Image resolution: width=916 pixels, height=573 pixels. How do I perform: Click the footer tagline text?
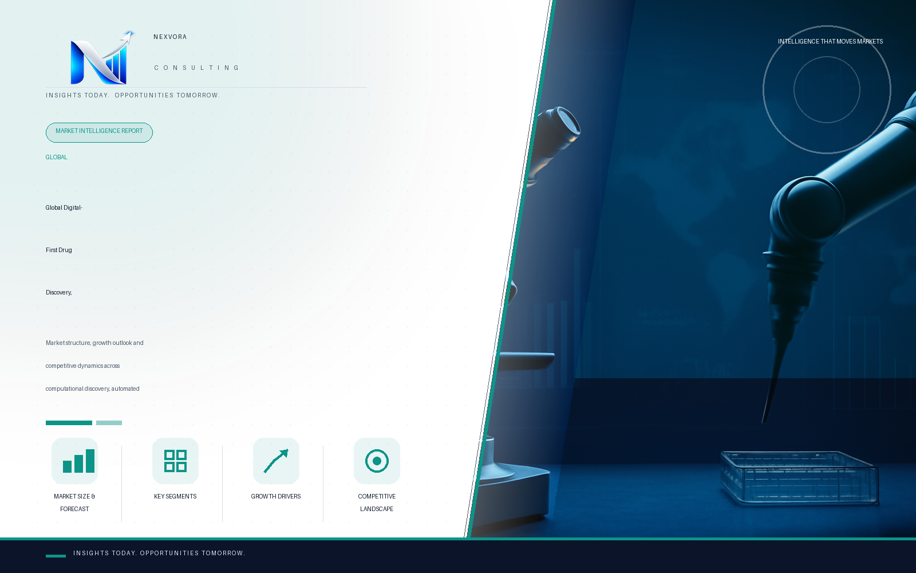click(x=159, y=553)
